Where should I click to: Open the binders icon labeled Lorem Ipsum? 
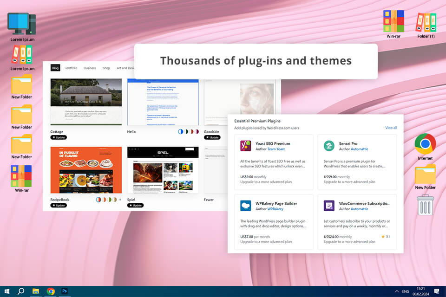[x=22, y=55]
